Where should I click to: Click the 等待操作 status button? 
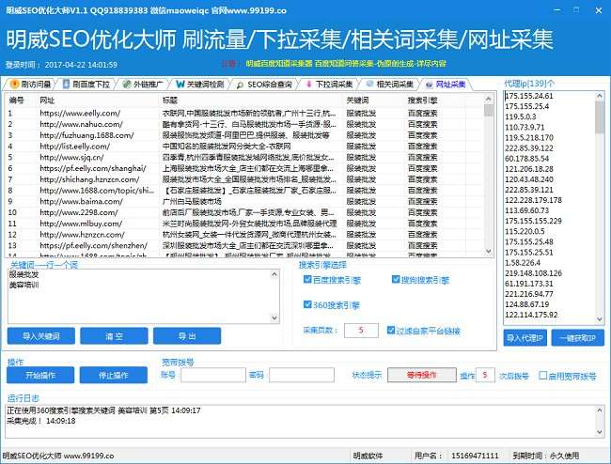(x=422, y=375)
